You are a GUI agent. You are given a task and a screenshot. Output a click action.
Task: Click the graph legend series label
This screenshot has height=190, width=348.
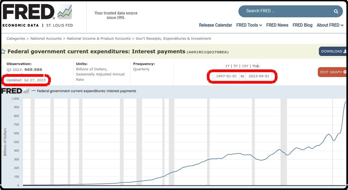click(x=87, y=91)
